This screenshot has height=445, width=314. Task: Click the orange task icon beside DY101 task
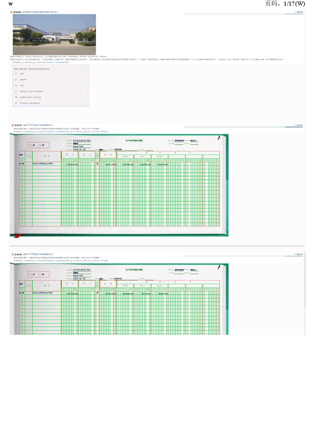tap(13, 125)
